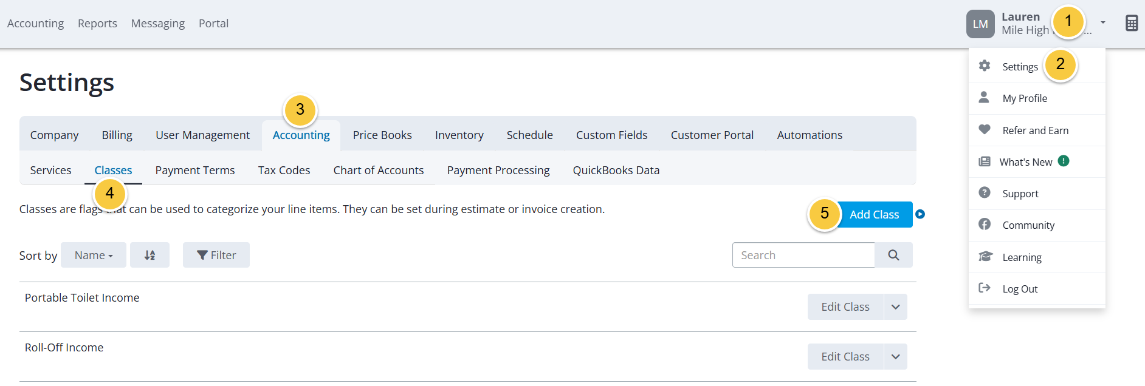The height and width of the screenshot is (386, 1145).
Task: Click the Add Class button
Action: 874,214
